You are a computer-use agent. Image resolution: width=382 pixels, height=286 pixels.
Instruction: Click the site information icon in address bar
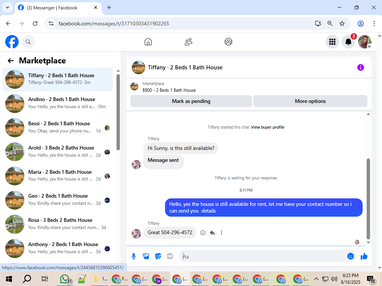[x=51, y=23]
